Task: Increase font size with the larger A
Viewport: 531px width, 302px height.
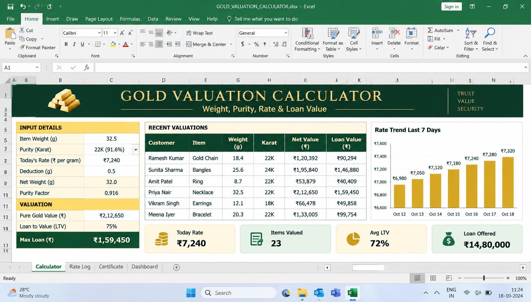Action: click(x=122, y=33)
